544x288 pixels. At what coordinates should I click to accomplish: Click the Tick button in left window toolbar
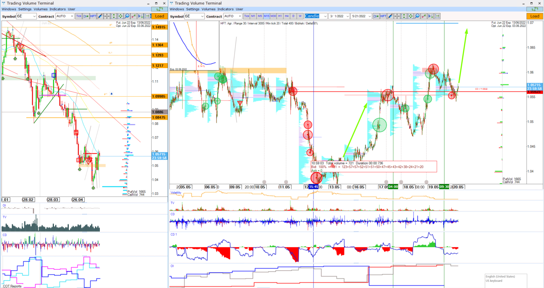click(79, 16)
